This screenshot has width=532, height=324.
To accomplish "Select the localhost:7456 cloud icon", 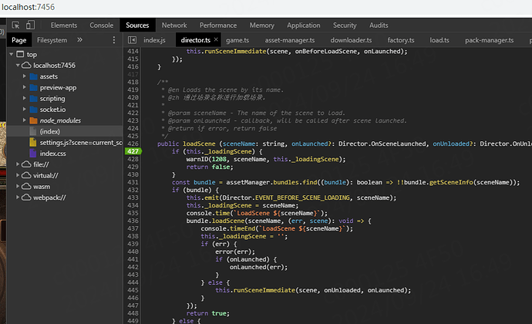I will tap(26, 66).
